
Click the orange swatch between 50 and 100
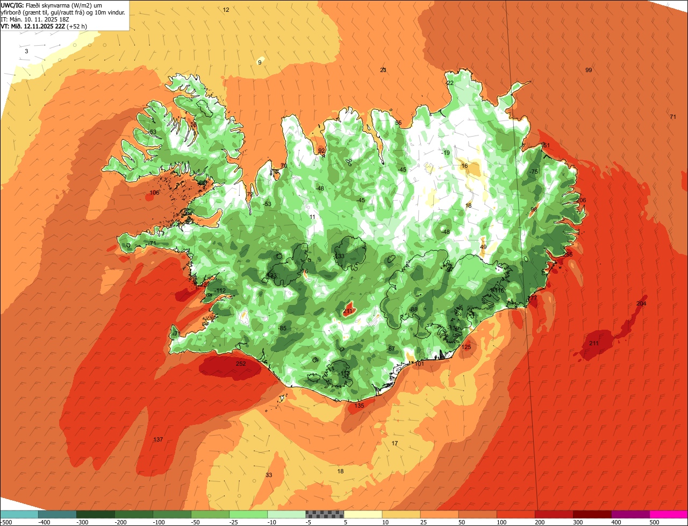tap(478, 514)
